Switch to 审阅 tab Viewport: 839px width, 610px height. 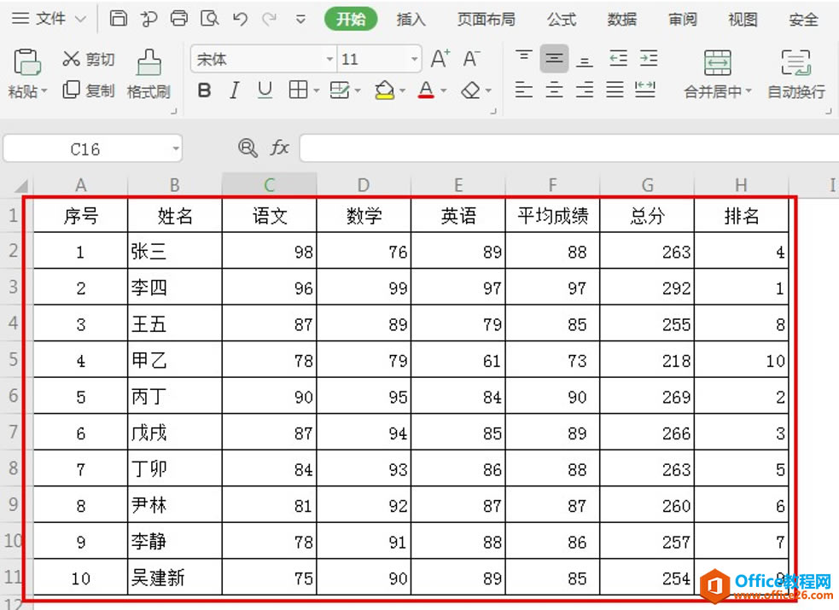[682, 20]
